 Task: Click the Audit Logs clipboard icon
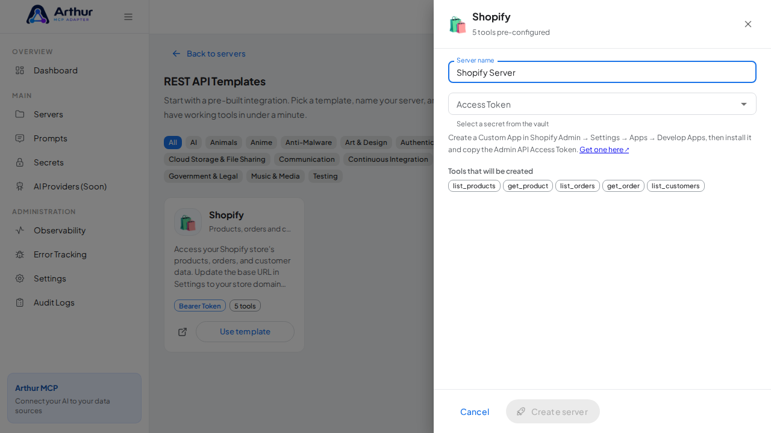coord(20,302)
